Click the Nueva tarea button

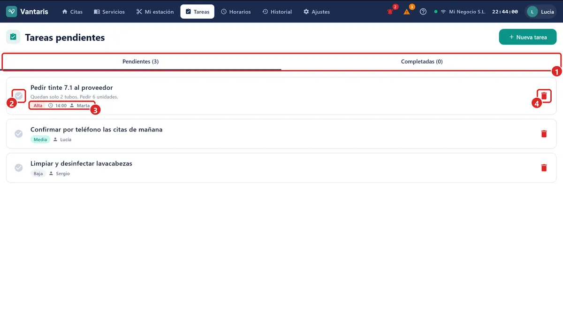point(528,37)
